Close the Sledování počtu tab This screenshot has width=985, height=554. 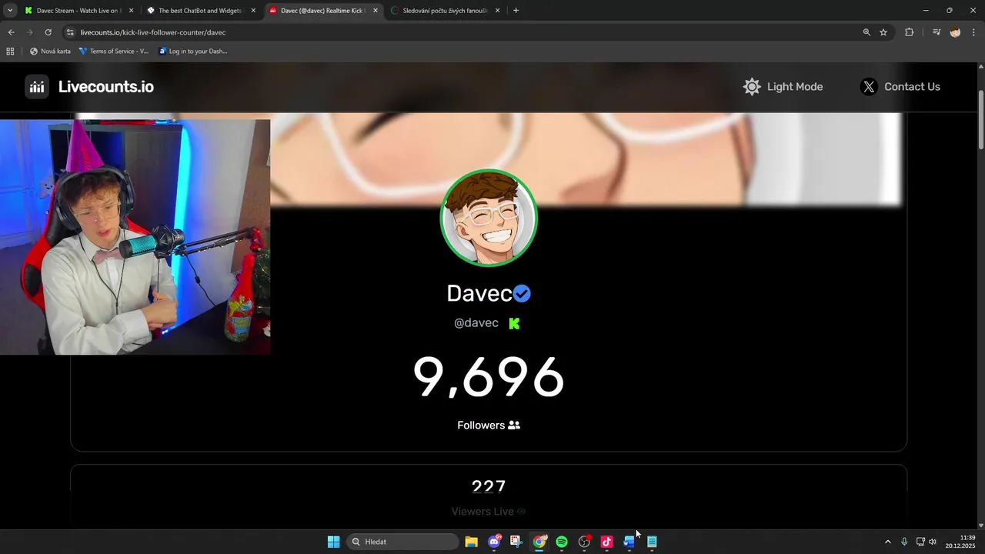pos(497,11)
